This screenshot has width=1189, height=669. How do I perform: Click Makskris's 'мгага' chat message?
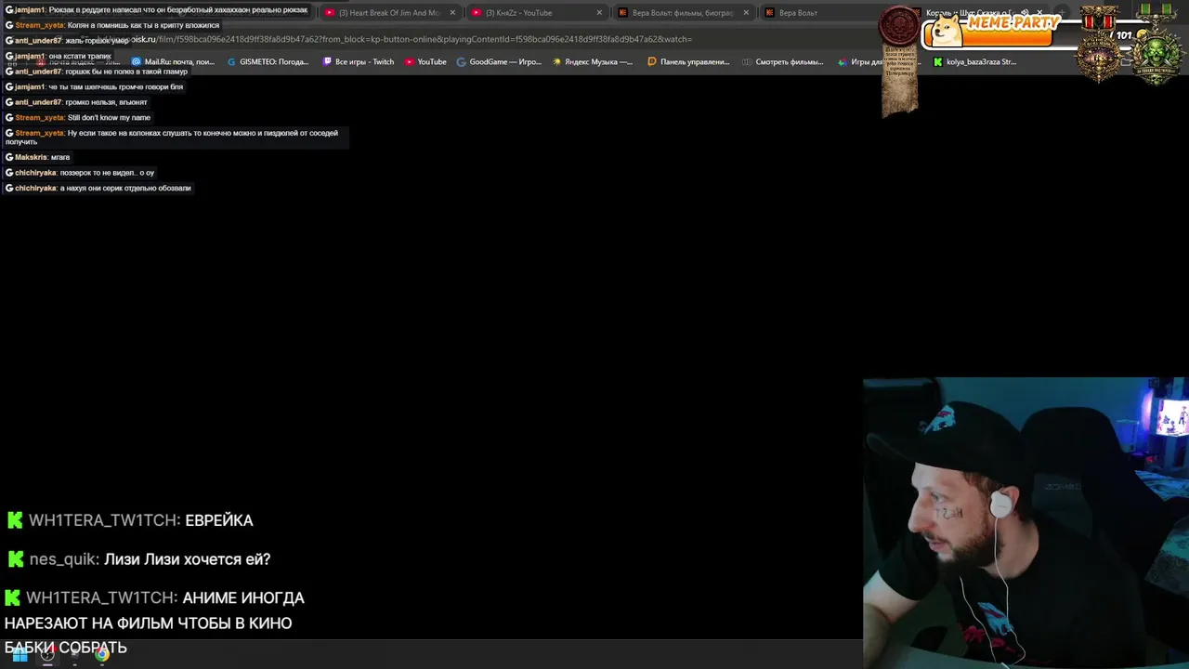pyautogui.click(x=38, y=157)
